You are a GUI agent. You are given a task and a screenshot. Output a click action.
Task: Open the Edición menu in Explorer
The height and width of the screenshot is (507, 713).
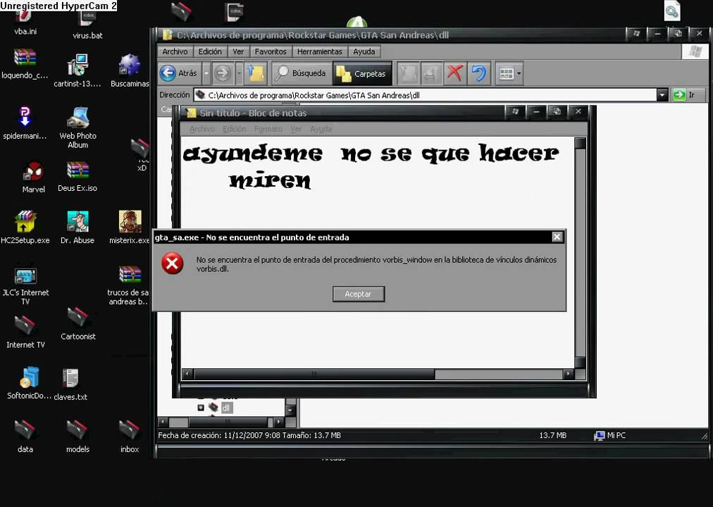pos(210,52)
